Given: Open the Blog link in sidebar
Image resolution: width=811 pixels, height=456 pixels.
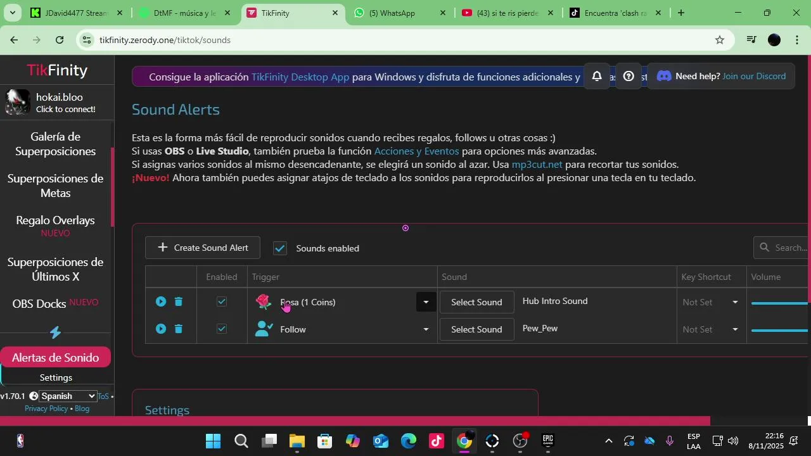Looking at the screenshot, I should [82, 408].
